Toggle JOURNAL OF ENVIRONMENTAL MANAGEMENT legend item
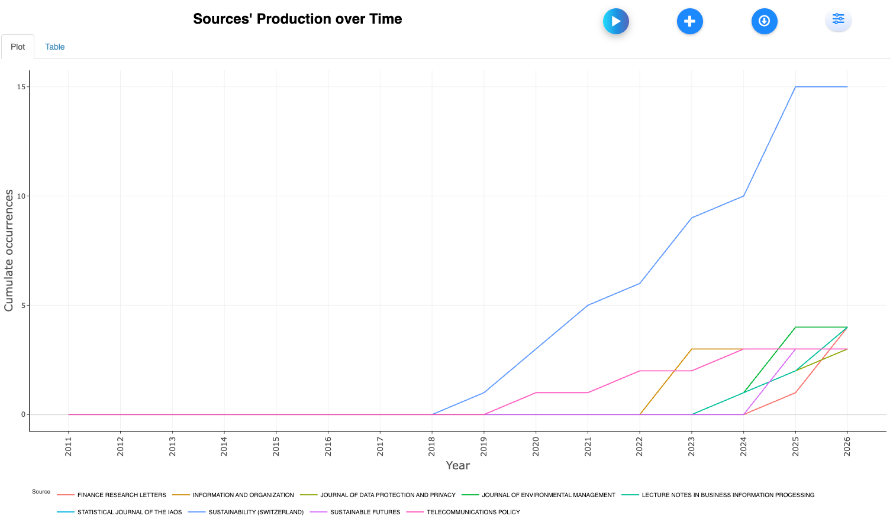The image size is (893, 519). (548, 495)
